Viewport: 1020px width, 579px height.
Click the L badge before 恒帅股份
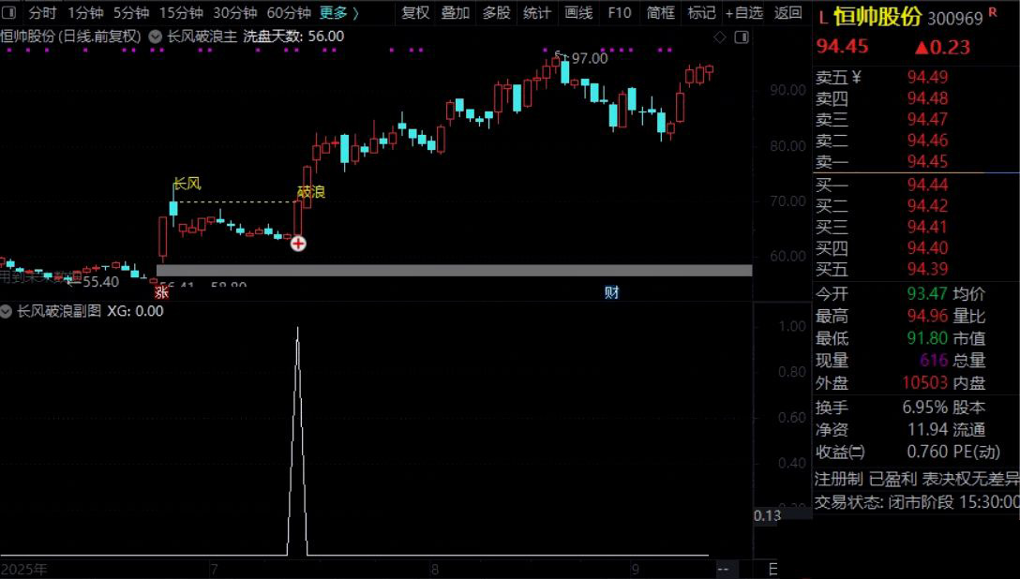823,18
